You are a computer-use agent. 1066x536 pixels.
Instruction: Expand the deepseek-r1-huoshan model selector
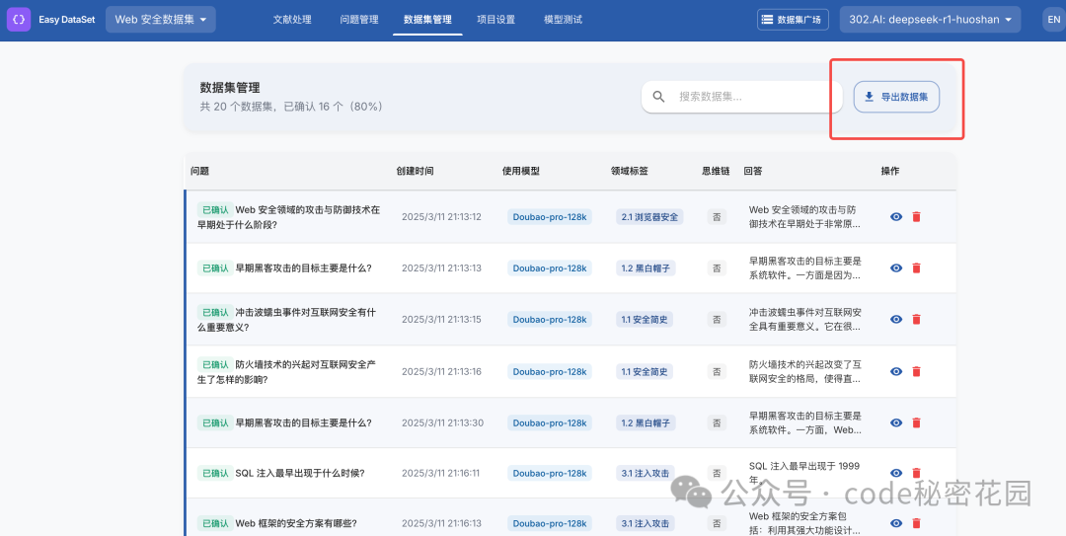[930, 19]
